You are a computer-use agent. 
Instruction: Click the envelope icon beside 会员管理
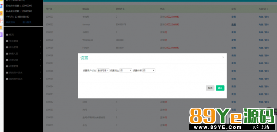click(7, 41)
